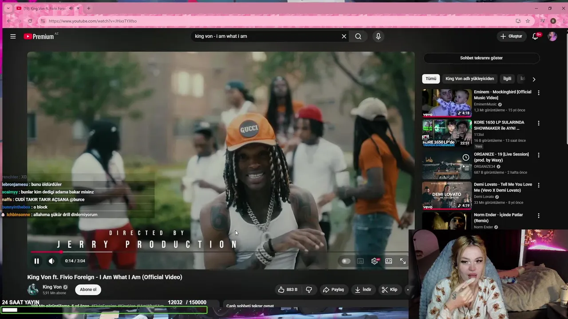Click Sohbet tekrarını göster button

[x=481, y=58]
